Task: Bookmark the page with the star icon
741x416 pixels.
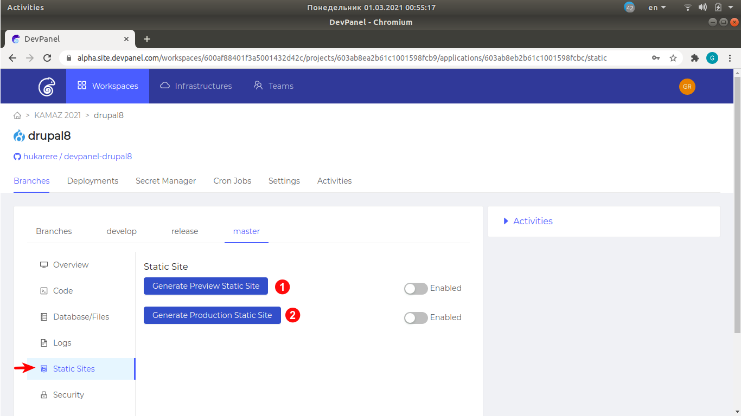Action: [x=672, y=57]
